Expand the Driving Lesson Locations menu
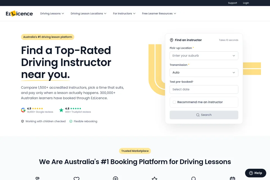270x180 pixels. tap(88, 13)
